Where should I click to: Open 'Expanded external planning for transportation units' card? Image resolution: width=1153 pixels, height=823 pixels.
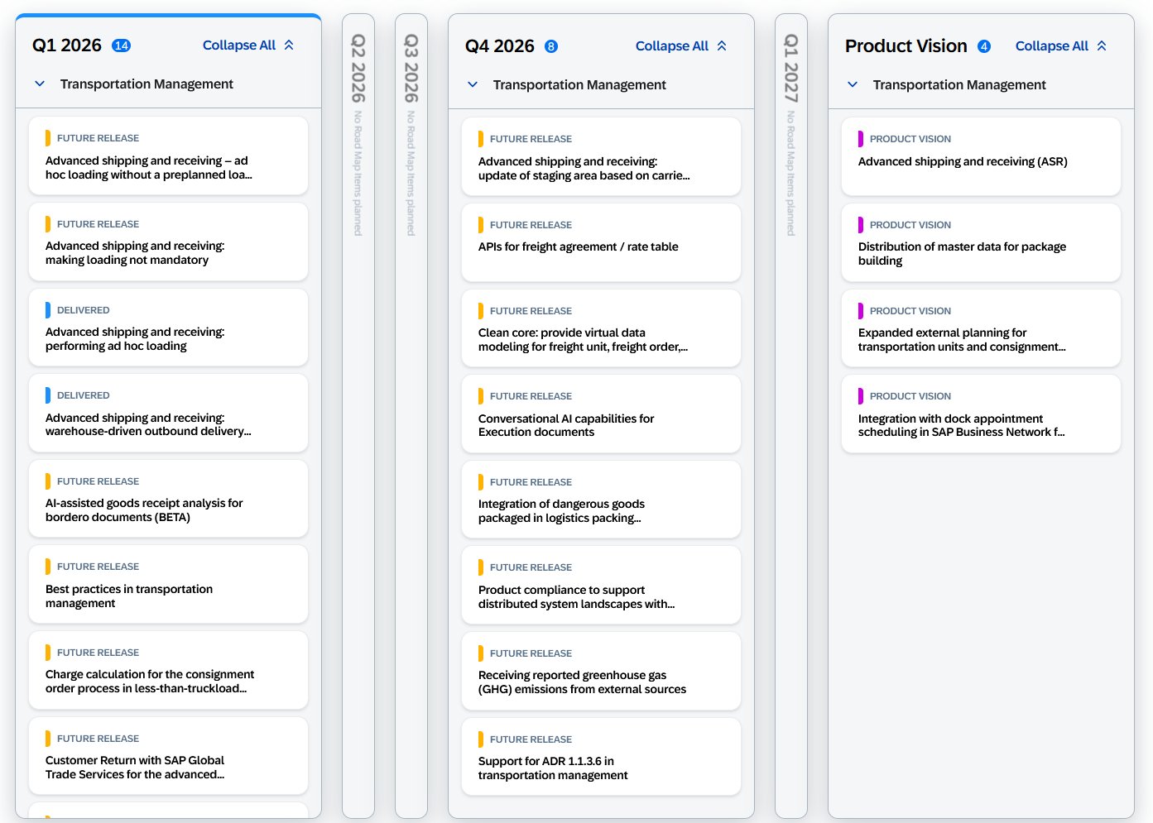pos(981,328)
